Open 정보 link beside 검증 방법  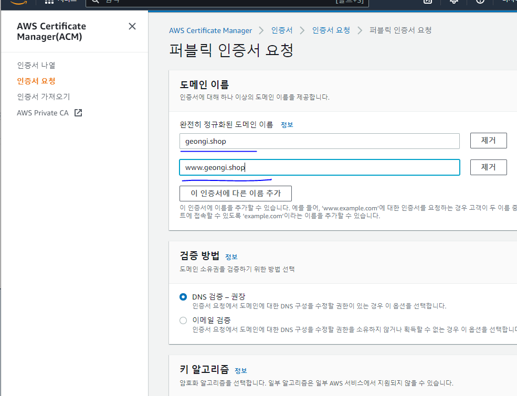click(231, 256)
